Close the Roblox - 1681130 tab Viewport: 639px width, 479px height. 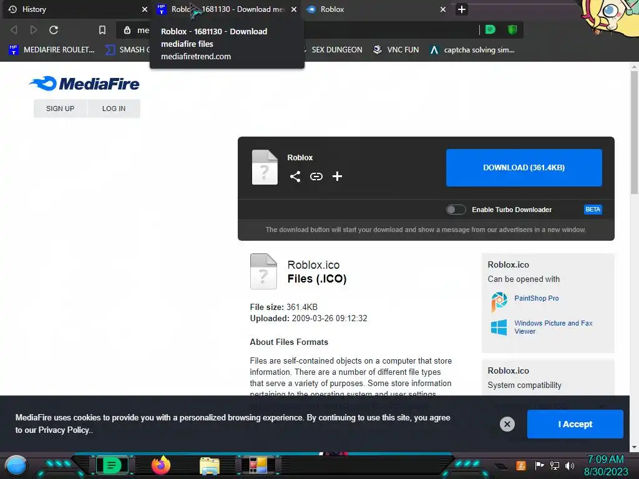(294, 9)
